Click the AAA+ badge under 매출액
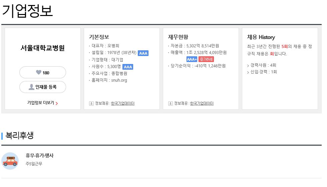 tap(192, 59)
